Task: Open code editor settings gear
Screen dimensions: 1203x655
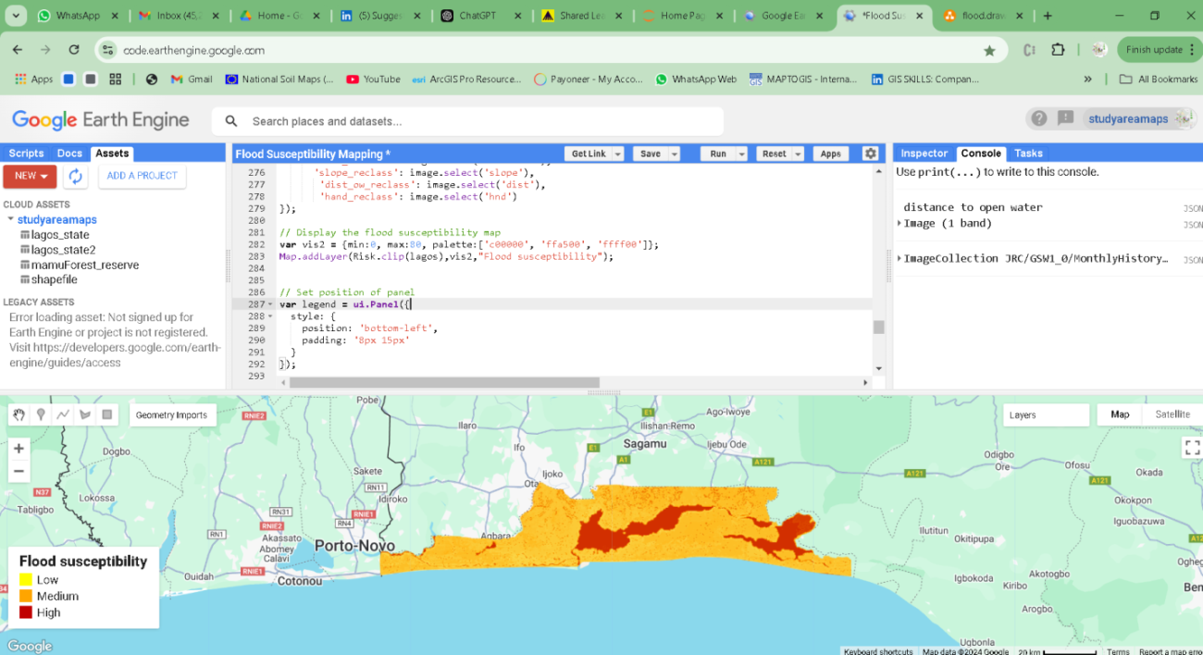Action: pos(870,154)
